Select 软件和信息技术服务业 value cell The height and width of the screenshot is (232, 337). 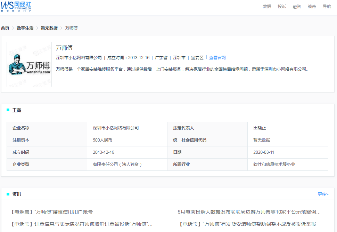pyautogui.click(x=288, y=165)
